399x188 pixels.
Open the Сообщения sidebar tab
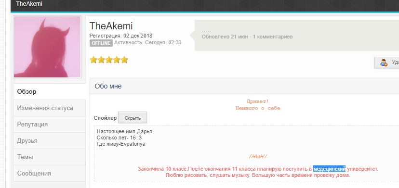tap(49, 173)
